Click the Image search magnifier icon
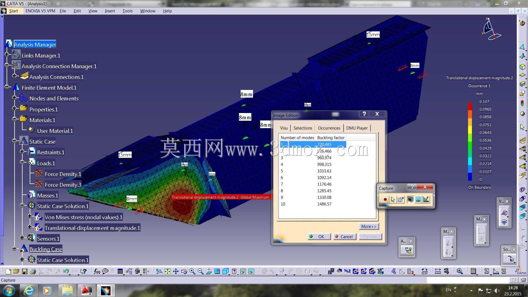 460,272
